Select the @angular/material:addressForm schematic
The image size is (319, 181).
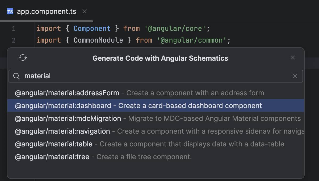(66, 93)
